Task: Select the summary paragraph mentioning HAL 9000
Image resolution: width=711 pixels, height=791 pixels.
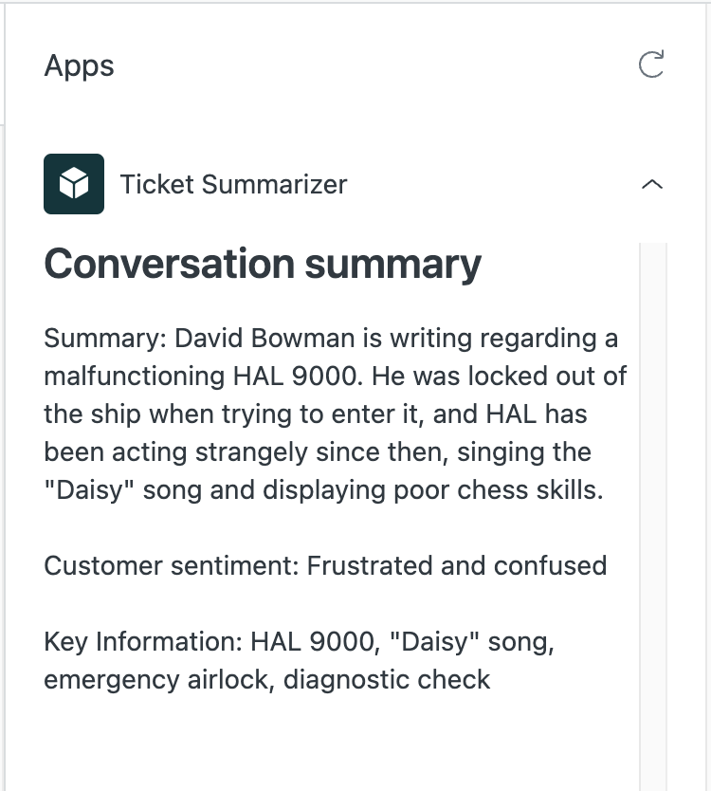Action: point(332,414)
